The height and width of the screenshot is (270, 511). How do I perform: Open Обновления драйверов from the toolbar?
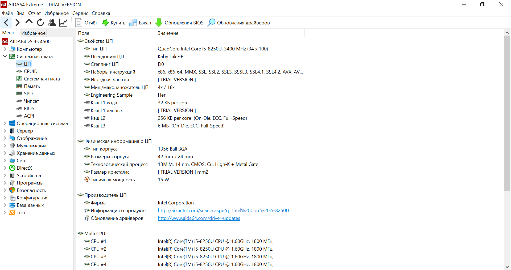pyautogui.click(x=238, y=23)
